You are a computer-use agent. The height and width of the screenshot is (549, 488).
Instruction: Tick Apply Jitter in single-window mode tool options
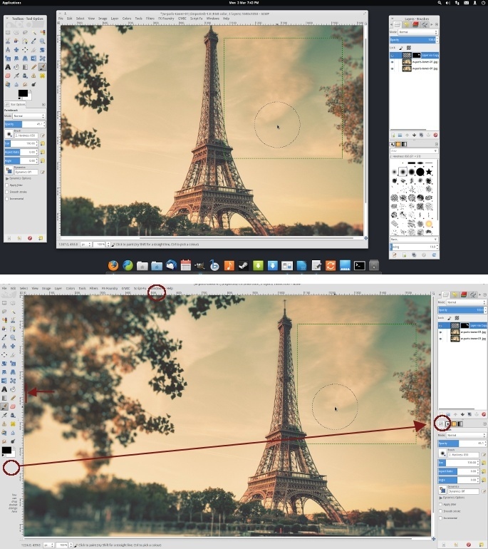click(x=441, y=505)
